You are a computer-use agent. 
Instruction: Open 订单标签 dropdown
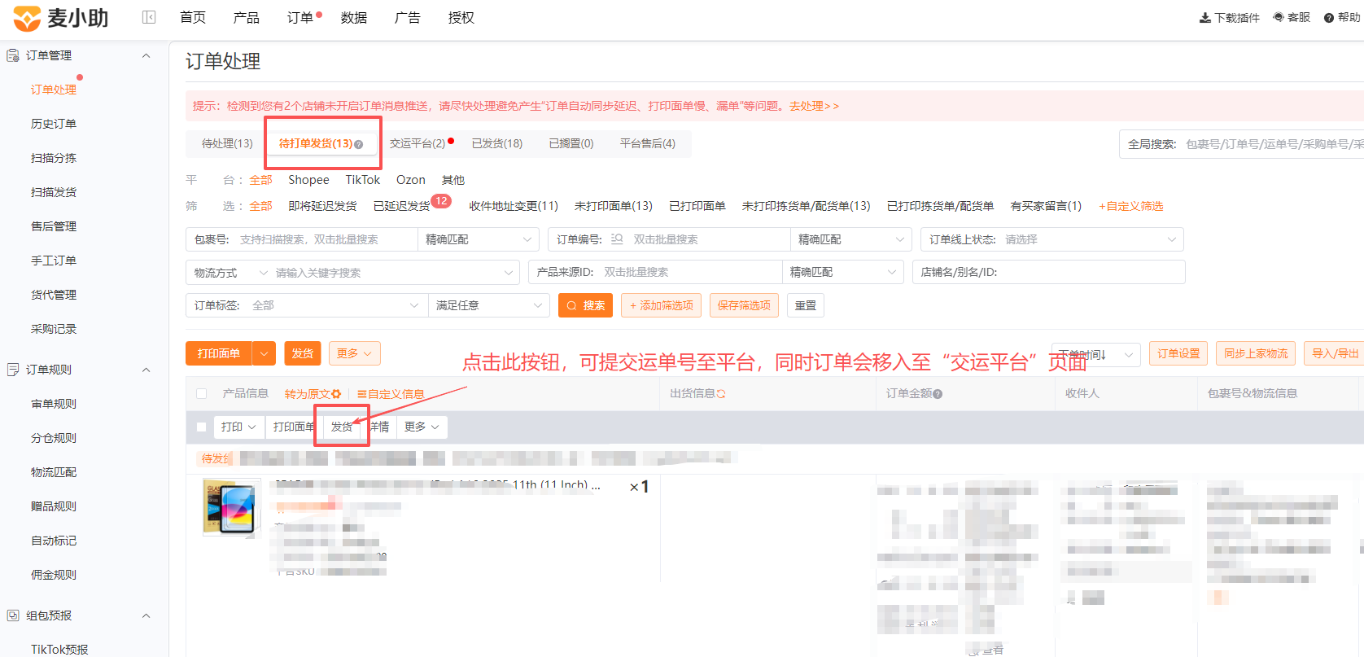[307, 306]
